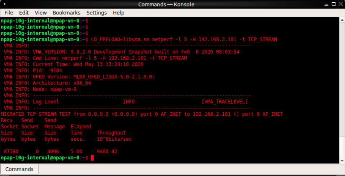Click the scrollbar down arrow

click(x=342, y=160)
